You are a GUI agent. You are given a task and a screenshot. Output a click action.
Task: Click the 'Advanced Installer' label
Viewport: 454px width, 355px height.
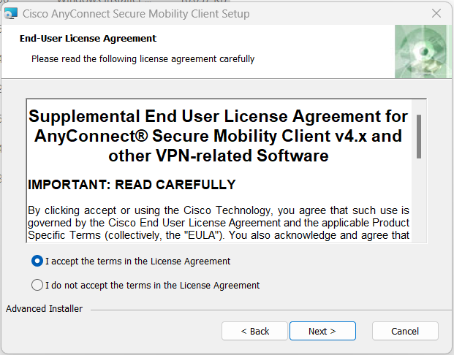point(45,309)
